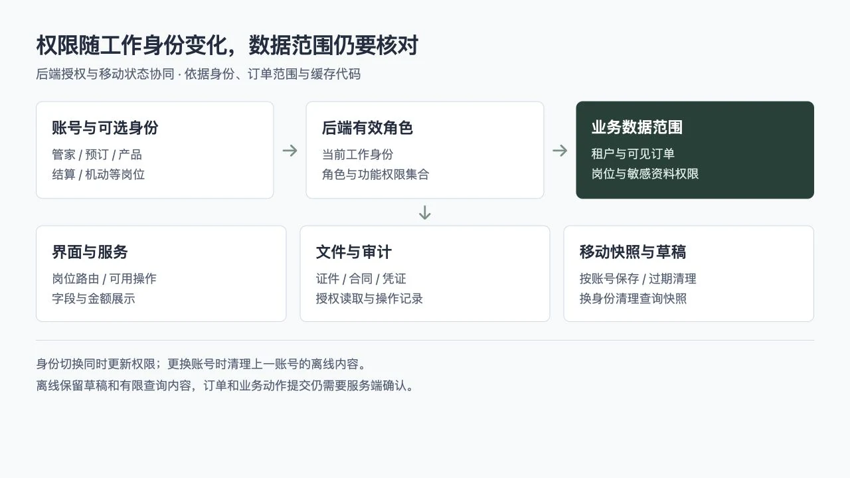Click the text 授权读取与操作记录
This screenshot has width=850, height=478.
point(369,299)
